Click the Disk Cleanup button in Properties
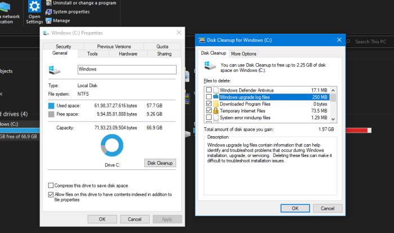Screen dimensions: 394x233 click(x=160, y=163)
